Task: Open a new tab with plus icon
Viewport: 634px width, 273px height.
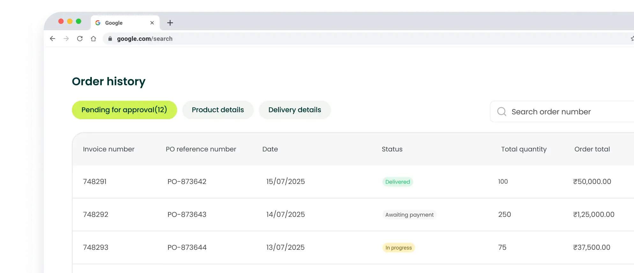Action: pyautogui.click(x=170, y=23)
